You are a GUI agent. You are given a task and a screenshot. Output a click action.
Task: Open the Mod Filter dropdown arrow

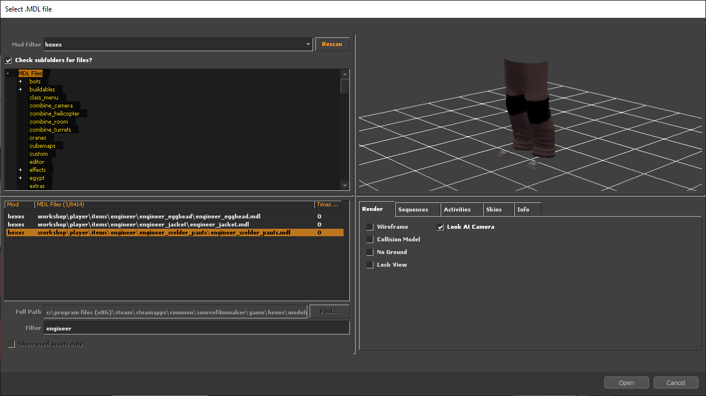tap(308, 44)
